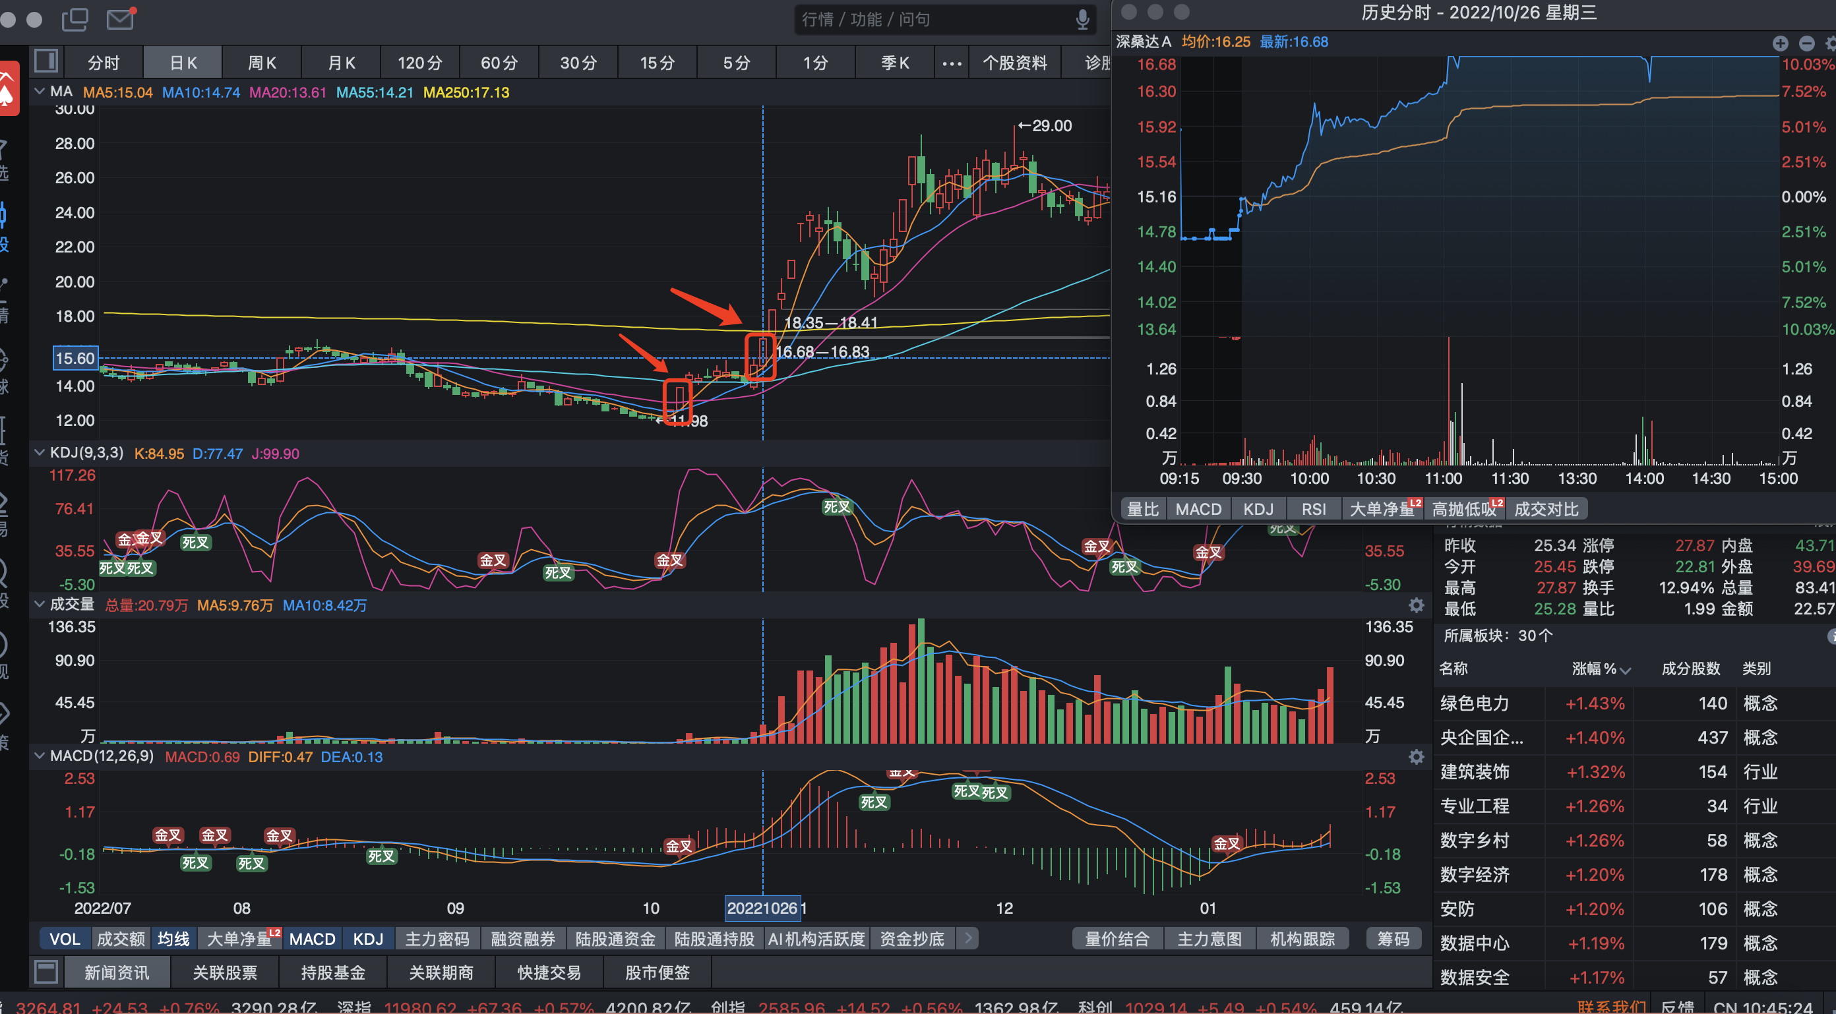The image size is (1836, 1014).
Task: Collapse the KDJ(9,3,3) panel chevron
Action: tap(40, 452)
